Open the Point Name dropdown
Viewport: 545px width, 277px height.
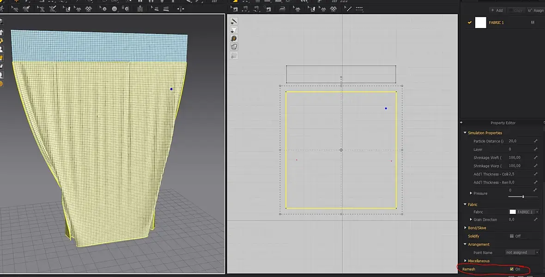(x=522, y=253)
